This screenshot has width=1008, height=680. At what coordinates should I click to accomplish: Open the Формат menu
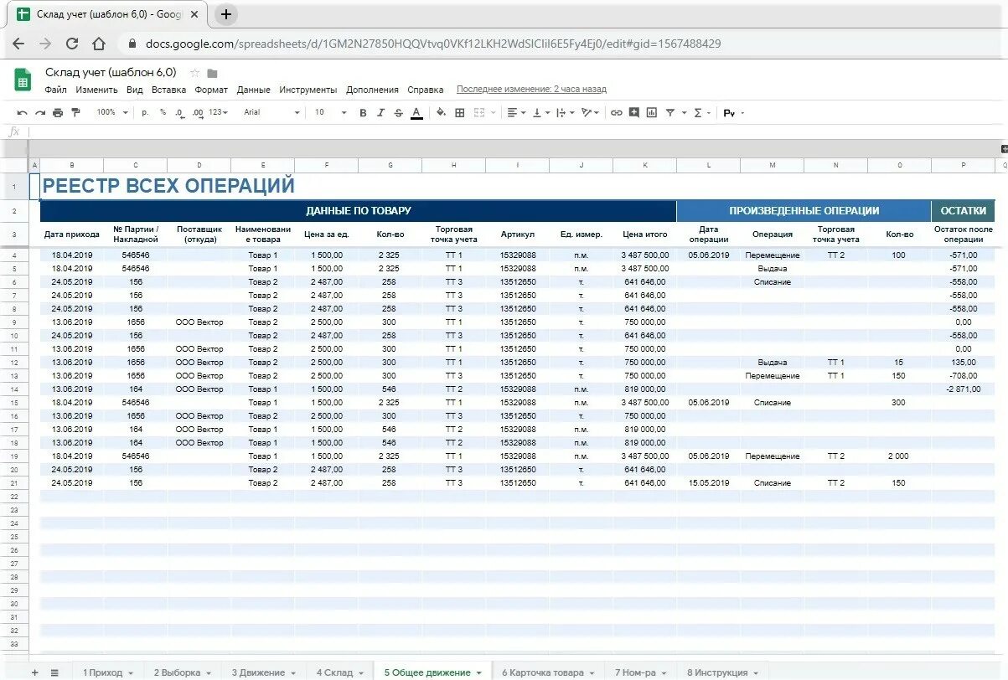click(211, 90)
